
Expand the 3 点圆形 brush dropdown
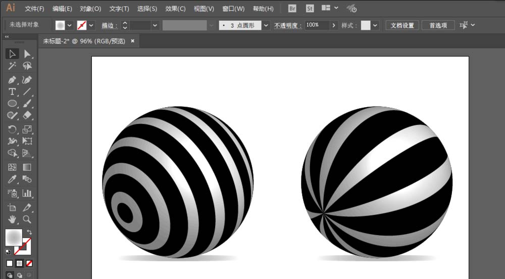[266, 25]
